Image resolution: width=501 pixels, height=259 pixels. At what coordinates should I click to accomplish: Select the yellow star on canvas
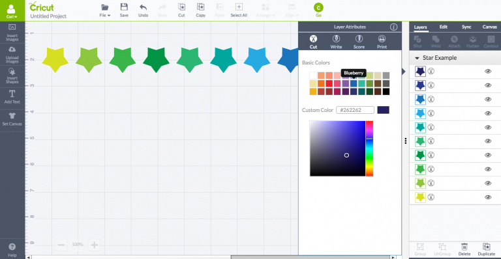[x=55, y=60]
